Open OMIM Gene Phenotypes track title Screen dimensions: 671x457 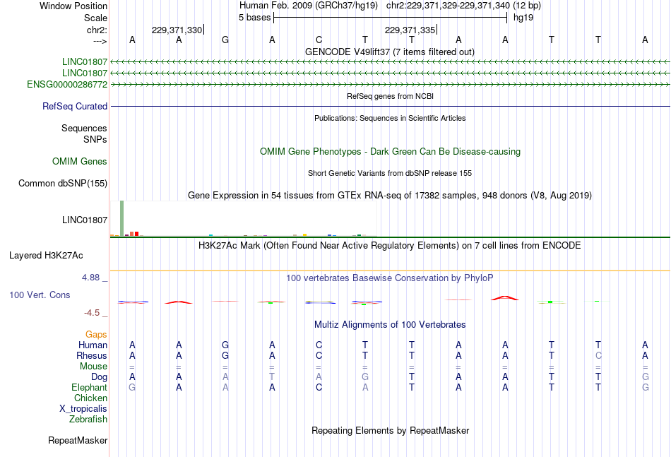pyautogui.click(x=390, y=151)
